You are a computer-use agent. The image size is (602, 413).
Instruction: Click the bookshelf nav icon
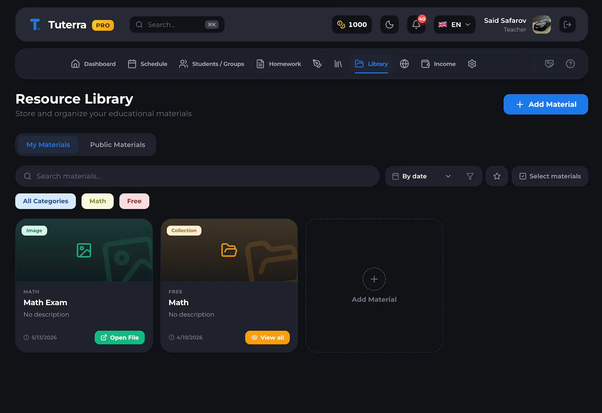click(x=338, y=64)
